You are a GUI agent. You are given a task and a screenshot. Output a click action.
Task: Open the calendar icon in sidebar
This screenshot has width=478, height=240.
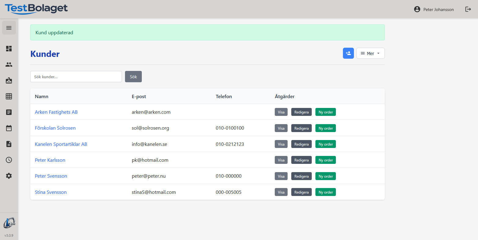pos(9,128)
